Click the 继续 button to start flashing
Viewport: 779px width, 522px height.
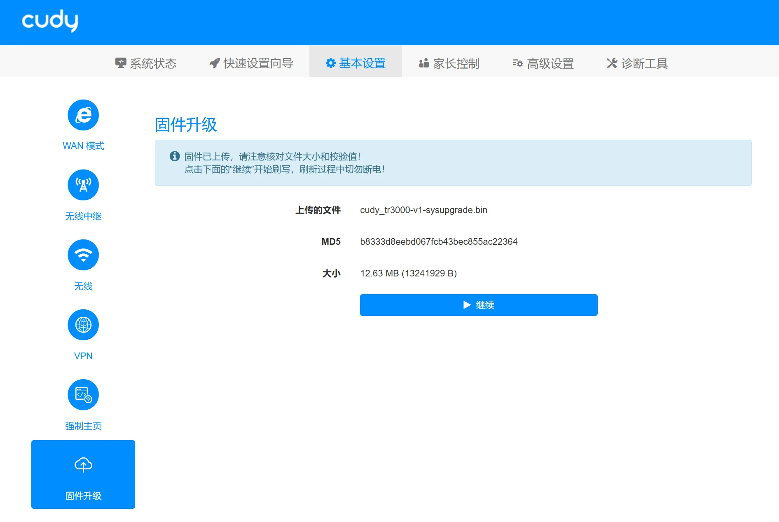pos(479,305)
